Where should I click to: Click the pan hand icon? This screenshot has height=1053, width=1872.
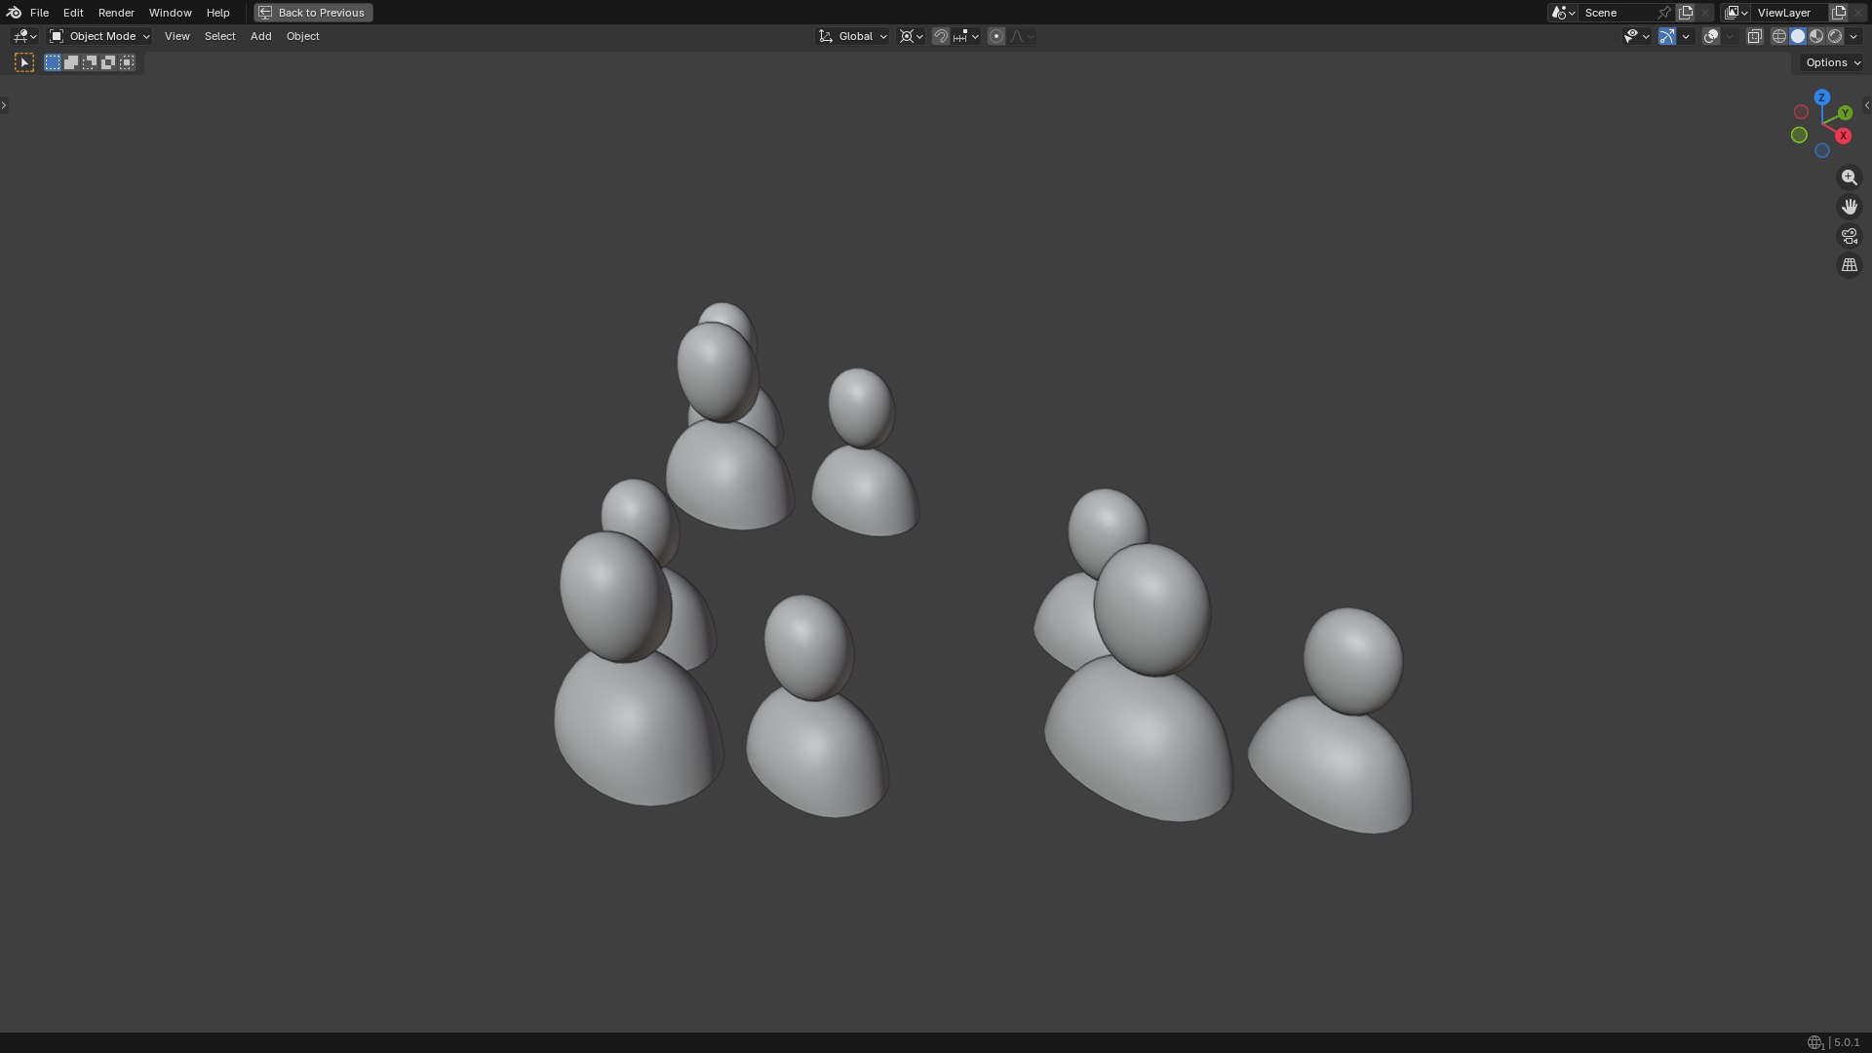click(x=1850, y=207)
